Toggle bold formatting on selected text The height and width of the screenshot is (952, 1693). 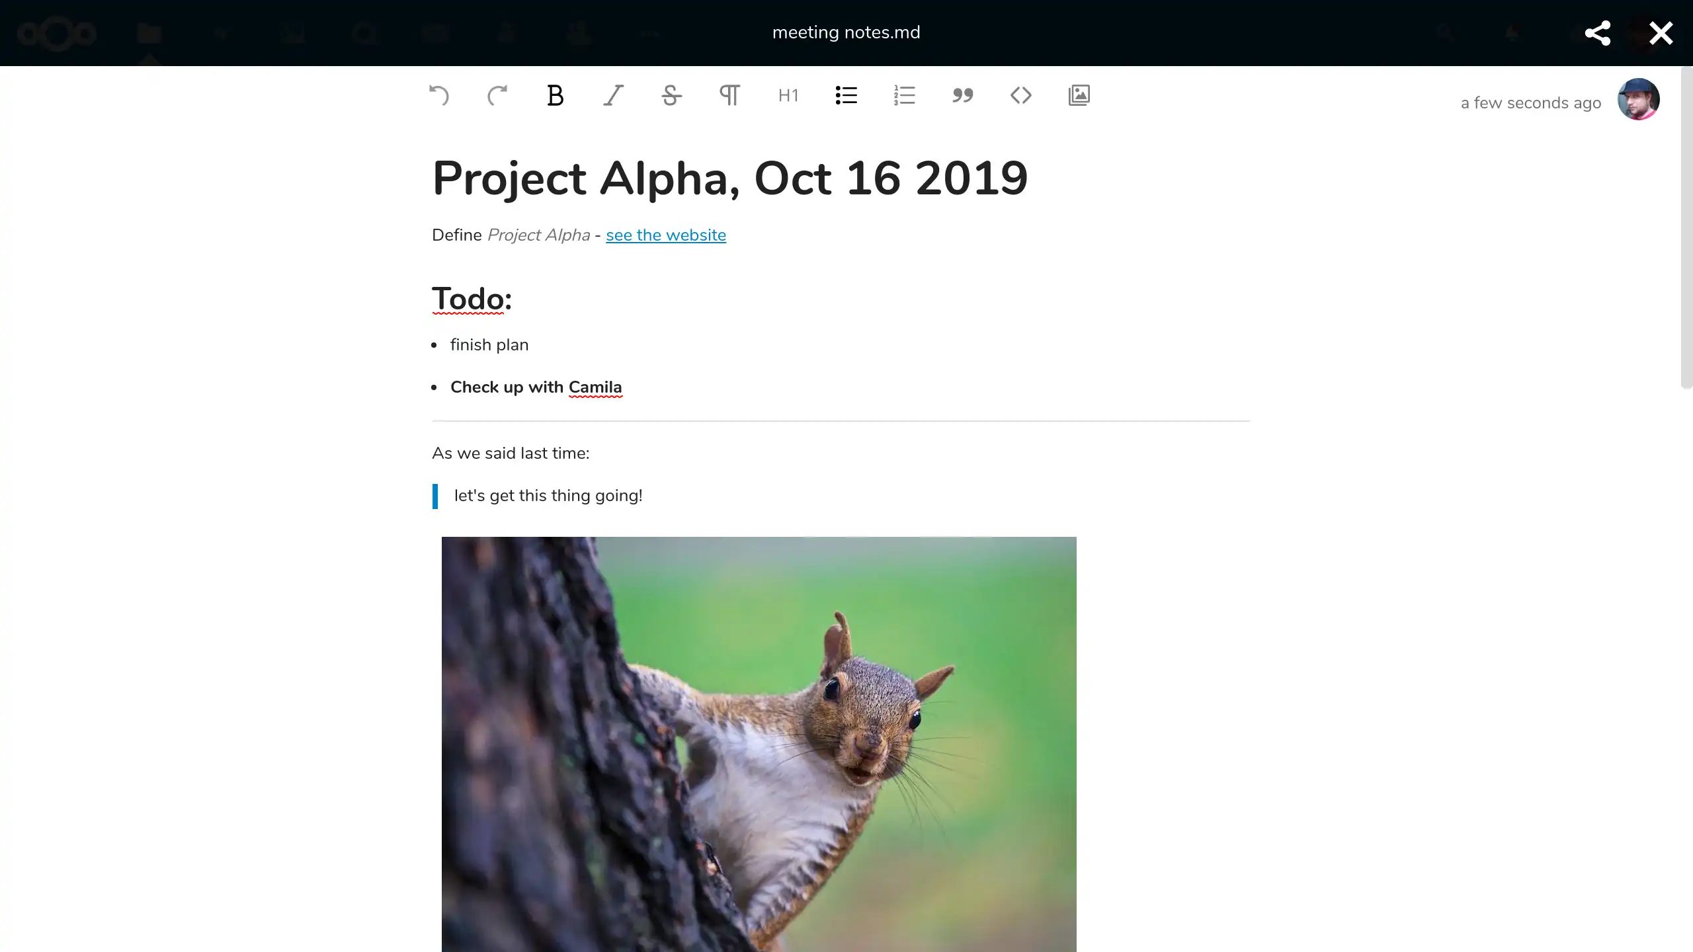click(556, 94)
